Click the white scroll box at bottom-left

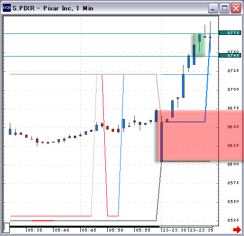6,228
